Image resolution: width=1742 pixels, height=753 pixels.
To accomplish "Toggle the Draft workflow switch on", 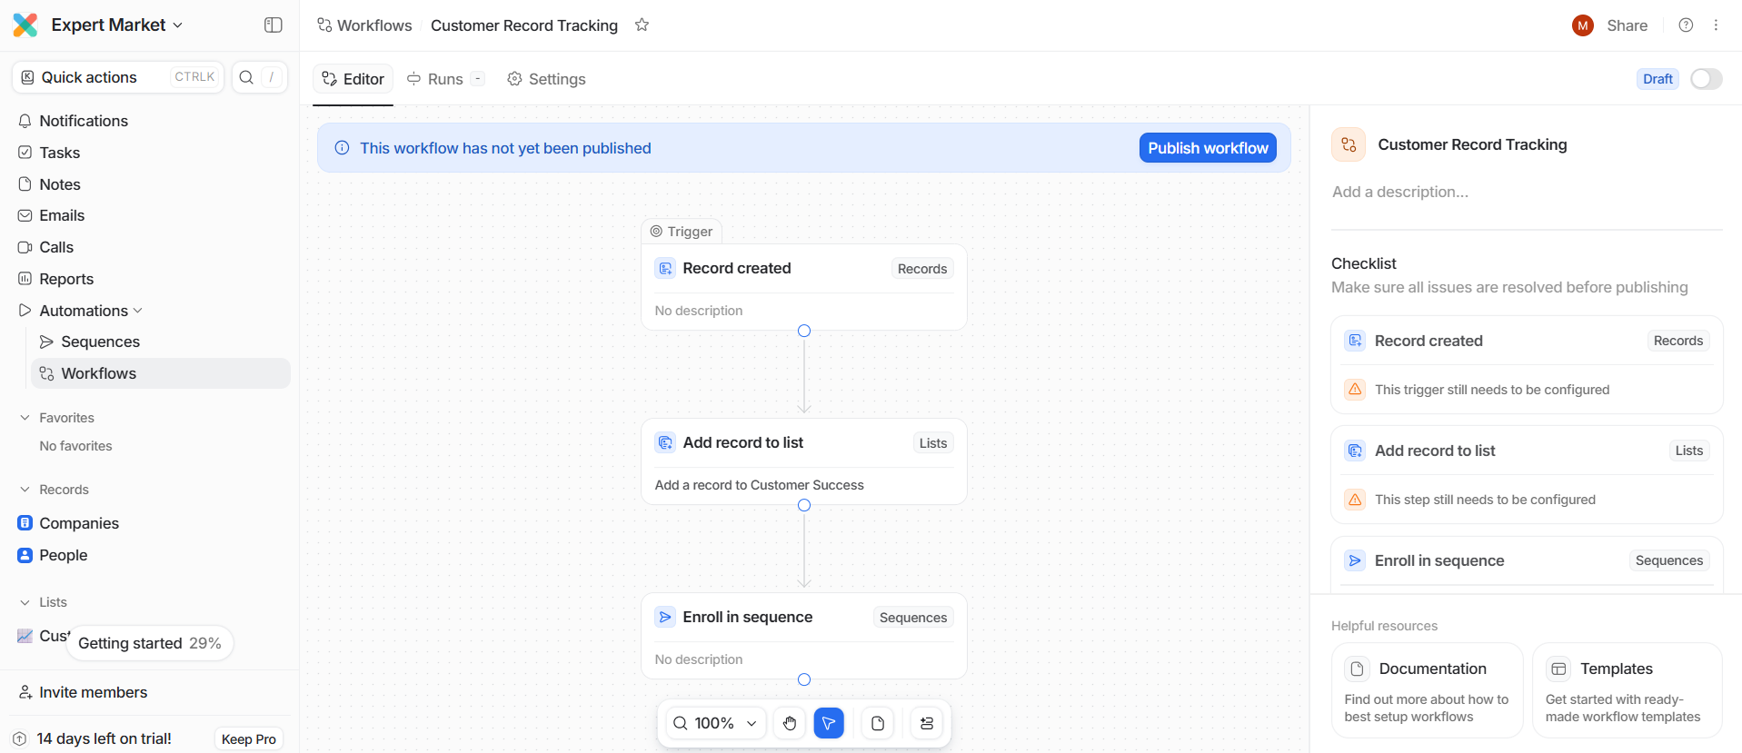I will click(1706, 79).
